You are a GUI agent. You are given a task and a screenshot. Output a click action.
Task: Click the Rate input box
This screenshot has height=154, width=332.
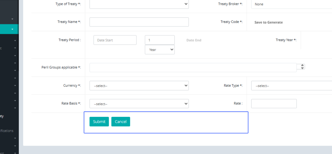pos(274,104)
